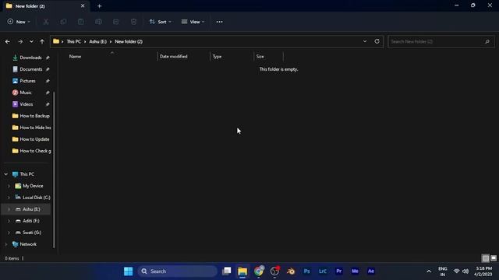
Task: Collapse the This PC tree node
Action: (6, 174)
